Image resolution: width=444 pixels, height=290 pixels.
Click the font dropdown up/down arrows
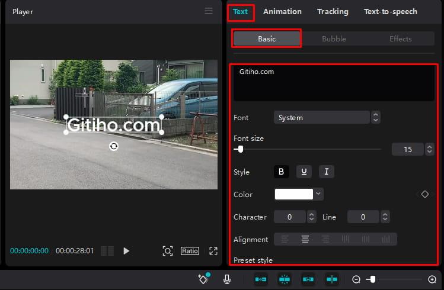click(x=375, y=117)
